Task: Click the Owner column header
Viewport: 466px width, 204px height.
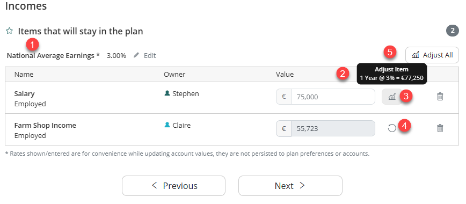Action: tap(174, 74)
